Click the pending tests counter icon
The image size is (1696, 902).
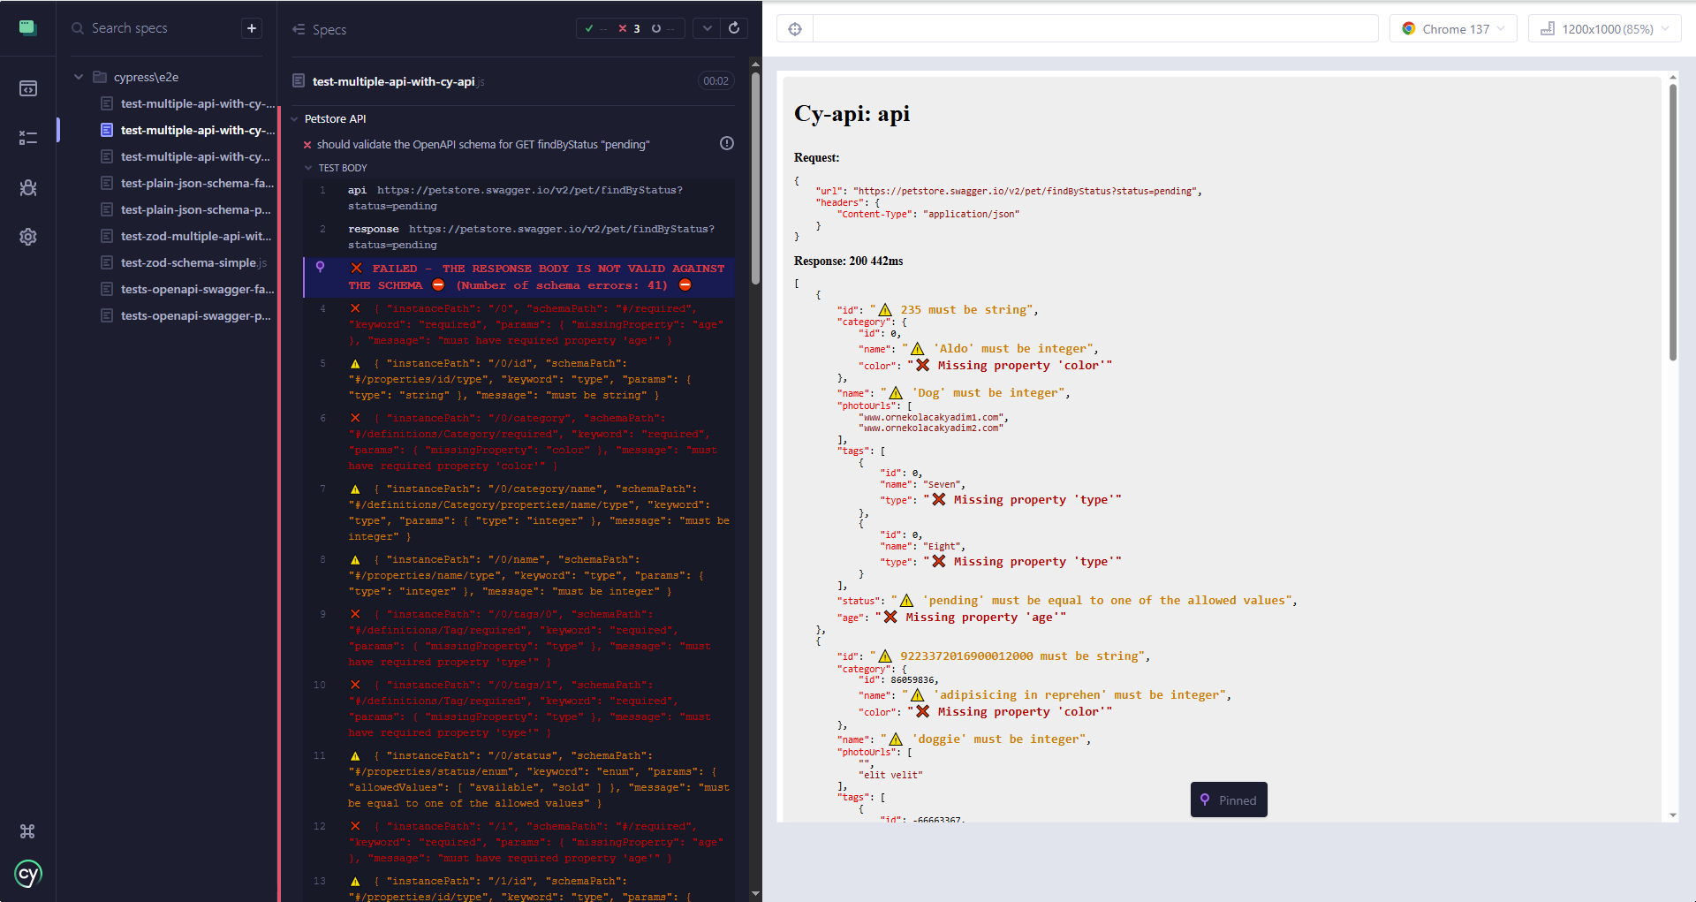[x=656, y=28]
